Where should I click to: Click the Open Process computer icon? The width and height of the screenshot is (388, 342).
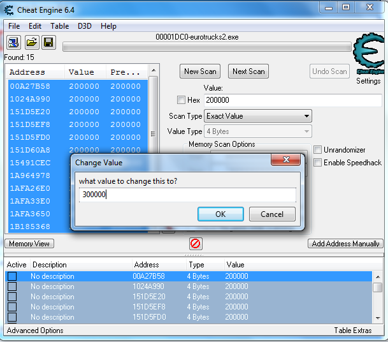click(x=13, y=43)
